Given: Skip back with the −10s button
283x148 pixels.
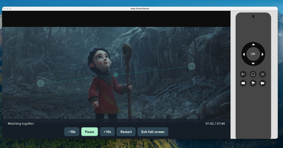Looking at the screenshot, I should point(72,132).
